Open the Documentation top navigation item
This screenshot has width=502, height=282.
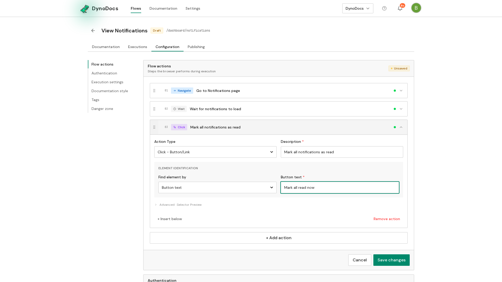click(x=163, y=8)
